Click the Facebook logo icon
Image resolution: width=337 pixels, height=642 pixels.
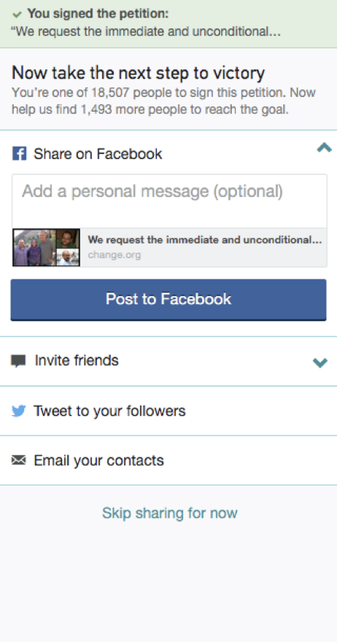(19, 154)
